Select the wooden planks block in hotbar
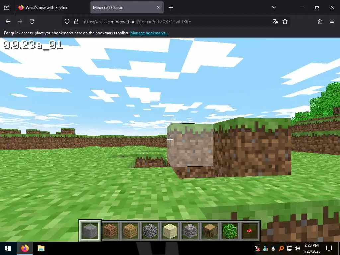 pos(130,231)
